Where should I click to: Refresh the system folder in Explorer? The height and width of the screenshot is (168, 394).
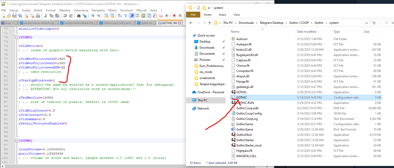374,23
